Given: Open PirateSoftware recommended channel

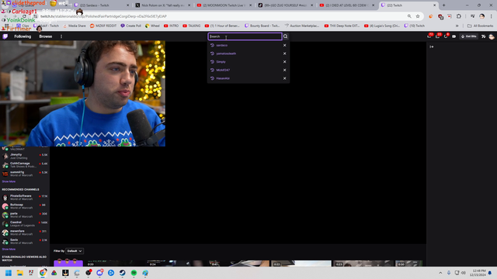Looking at the screenshot, I should click(x=25, y=198).
